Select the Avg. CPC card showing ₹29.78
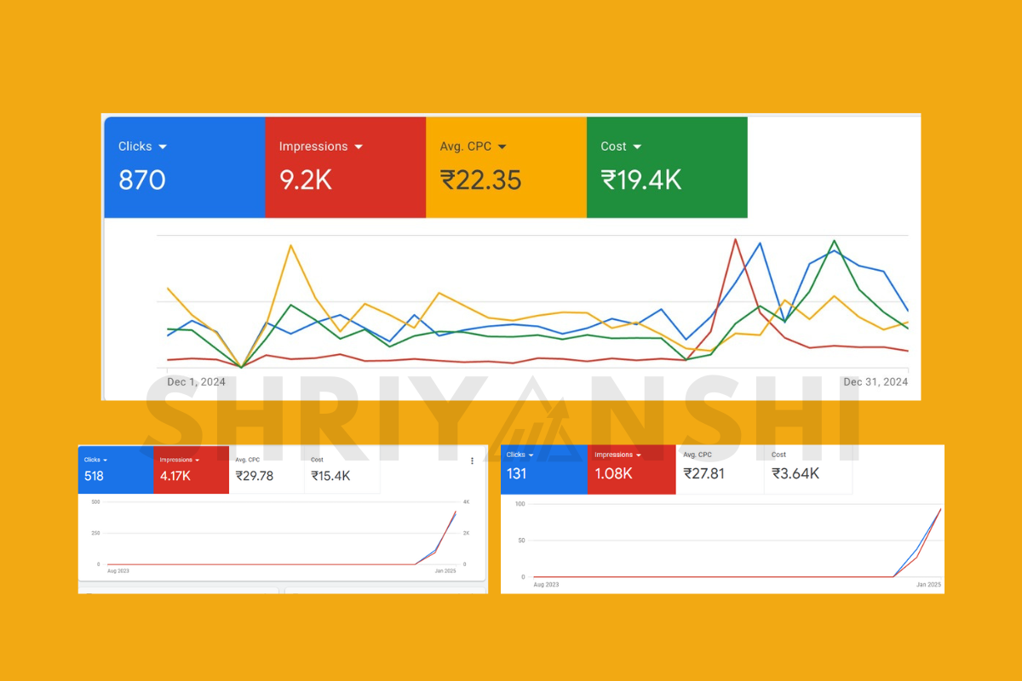This screenshot has width=1022, height=681. point(267,469)
